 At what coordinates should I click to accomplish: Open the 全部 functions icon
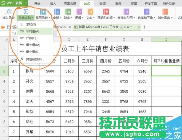57,12
